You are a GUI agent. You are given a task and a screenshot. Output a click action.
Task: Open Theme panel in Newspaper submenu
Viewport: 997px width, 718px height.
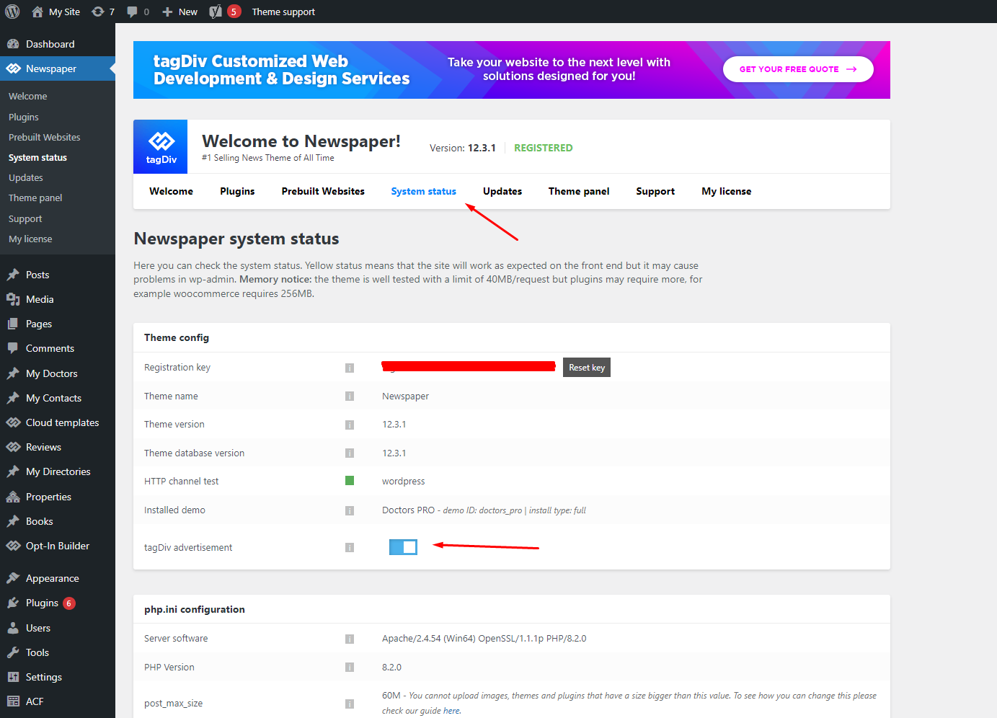click(x=35, y=198)
